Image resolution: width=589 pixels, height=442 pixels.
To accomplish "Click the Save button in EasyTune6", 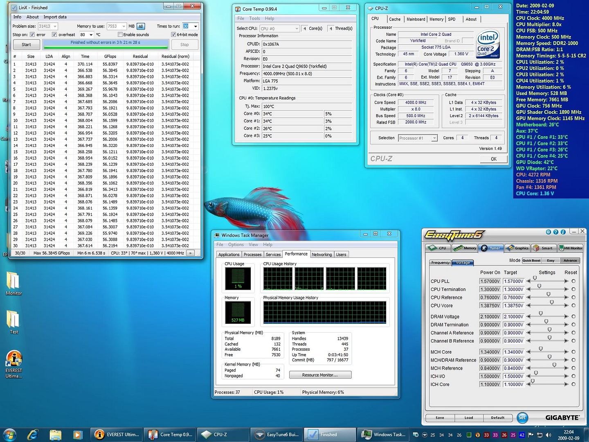I will [440, 418].
